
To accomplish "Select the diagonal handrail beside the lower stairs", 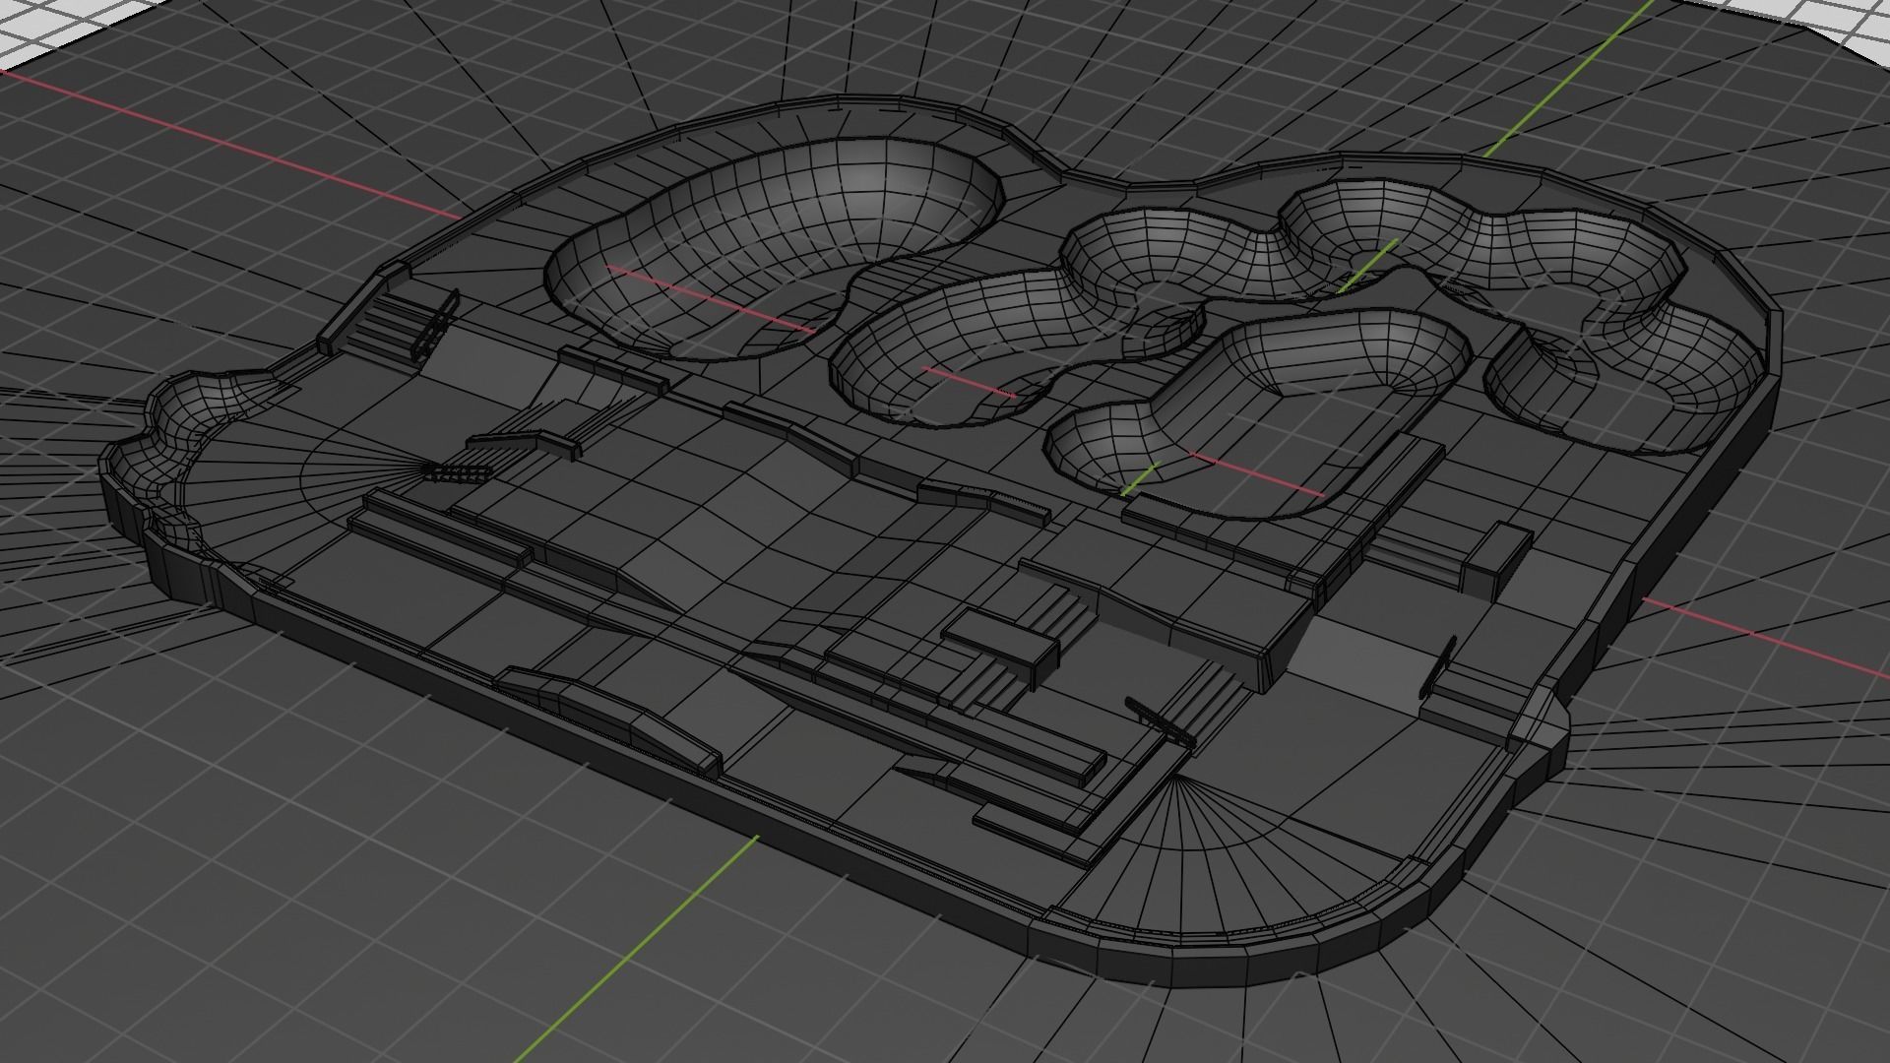I will pos(1160,723).
